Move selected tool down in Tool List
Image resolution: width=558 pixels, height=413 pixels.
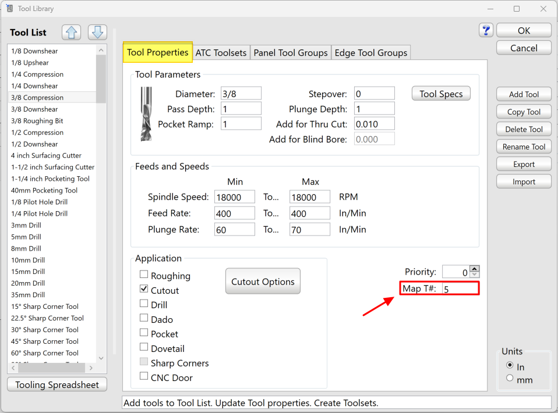[97, 33]
